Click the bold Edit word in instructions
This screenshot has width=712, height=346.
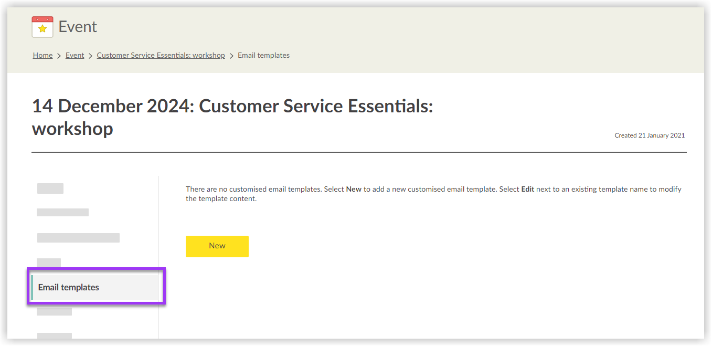tap(527, 189)
